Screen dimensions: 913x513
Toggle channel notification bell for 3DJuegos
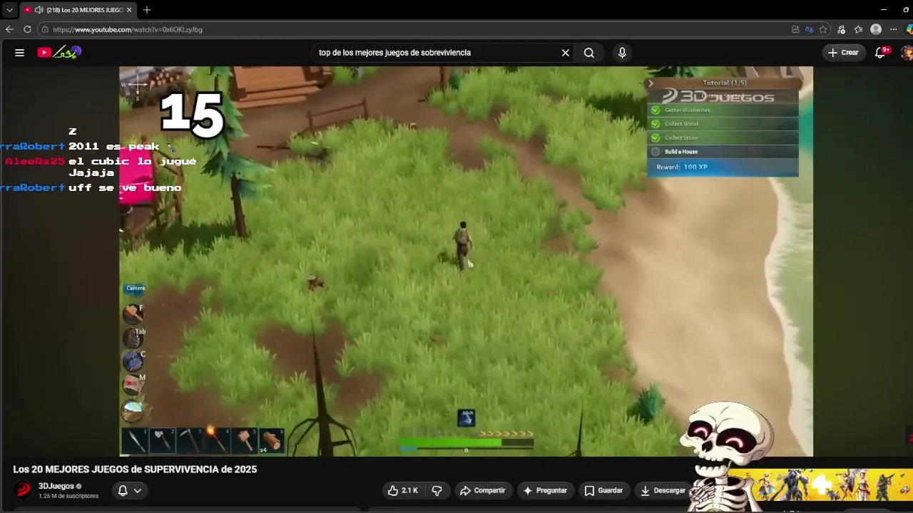point(123,490)
